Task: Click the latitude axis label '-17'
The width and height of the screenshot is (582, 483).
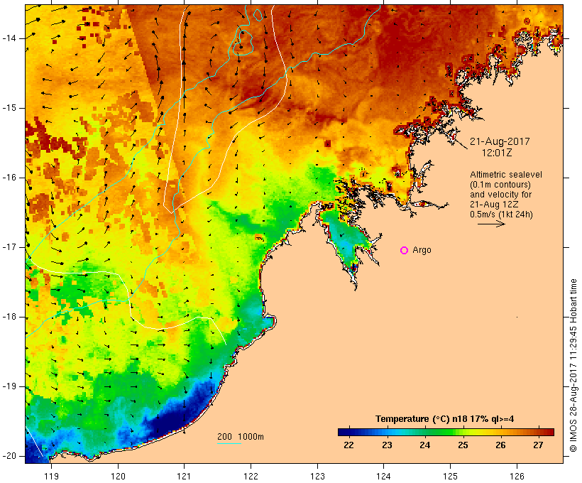Action: tap(9, 247)
